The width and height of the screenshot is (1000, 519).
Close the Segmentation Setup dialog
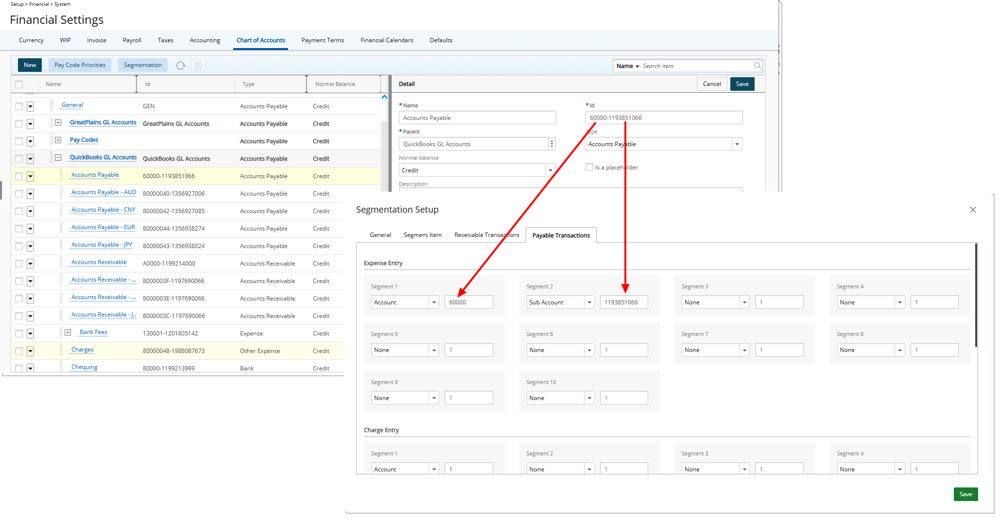tap(972, 210)
